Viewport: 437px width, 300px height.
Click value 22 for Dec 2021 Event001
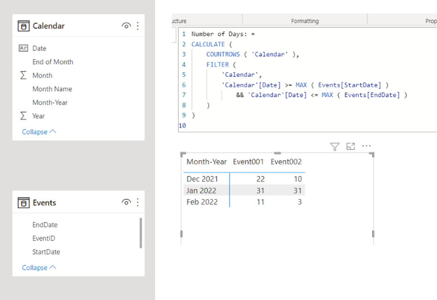point(260,179)
